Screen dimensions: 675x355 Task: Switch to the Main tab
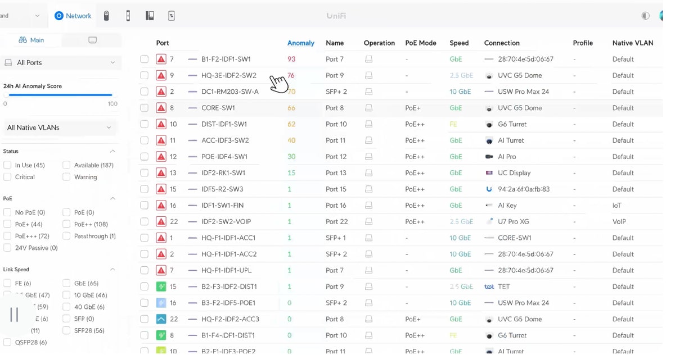tap(31, 40)
